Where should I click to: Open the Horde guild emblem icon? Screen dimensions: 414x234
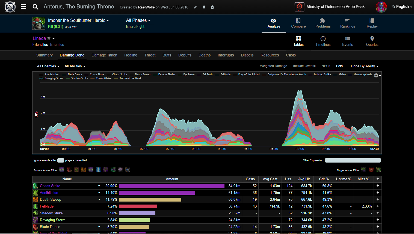click(x=299, y=7)
